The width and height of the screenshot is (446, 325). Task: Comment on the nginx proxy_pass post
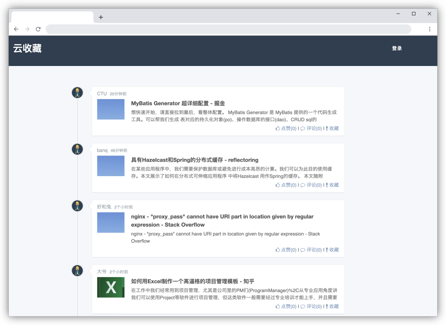click(311, 250)
